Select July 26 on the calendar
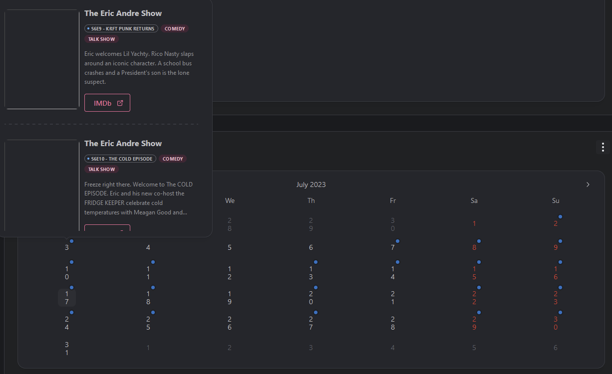 tap(230, 323)
